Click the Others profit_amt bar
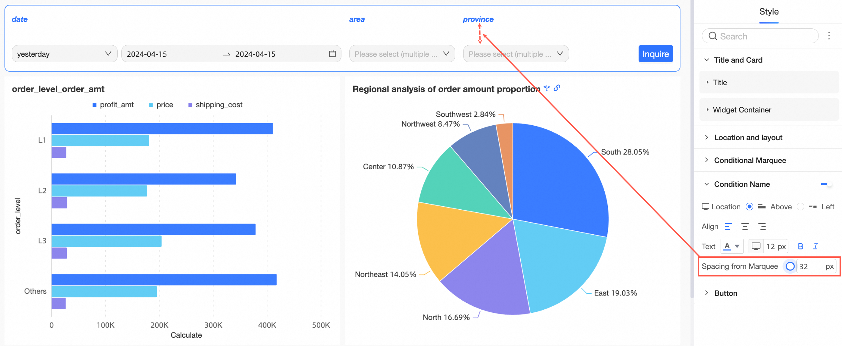The height and width of the screenshot is (346, 842). click(x=164, y=280)
